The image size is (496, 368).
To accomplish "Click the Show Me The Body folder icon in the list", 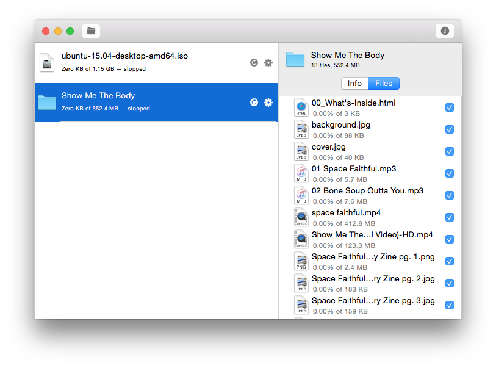I will [47, 103].
